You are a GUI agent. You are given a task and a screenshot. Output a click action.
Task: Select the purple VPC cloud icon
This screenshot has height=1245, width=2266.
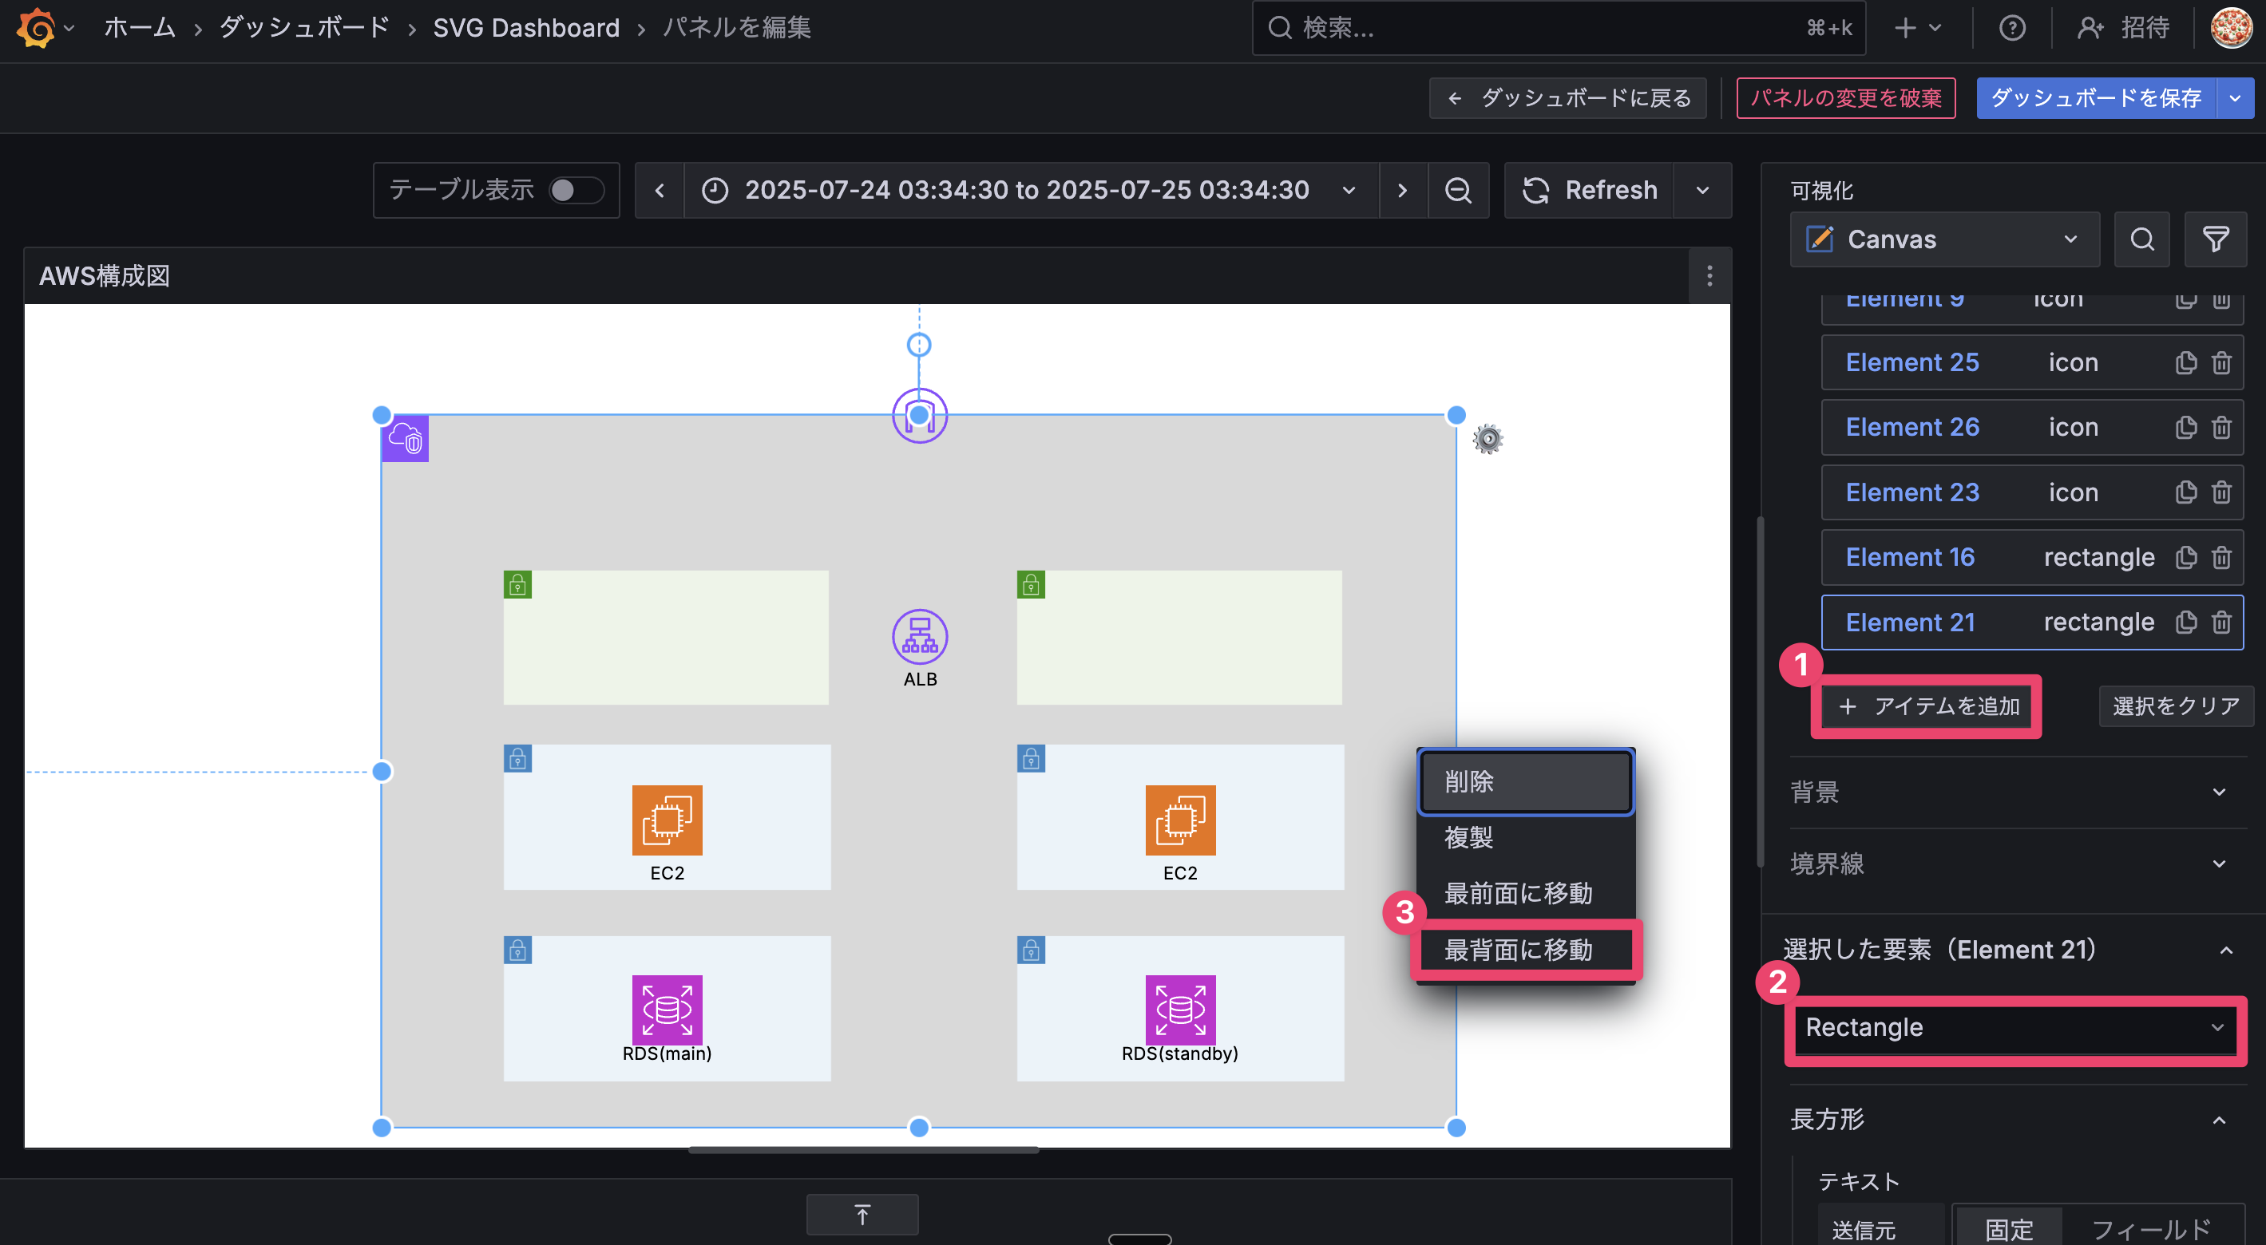pos(406,438)
